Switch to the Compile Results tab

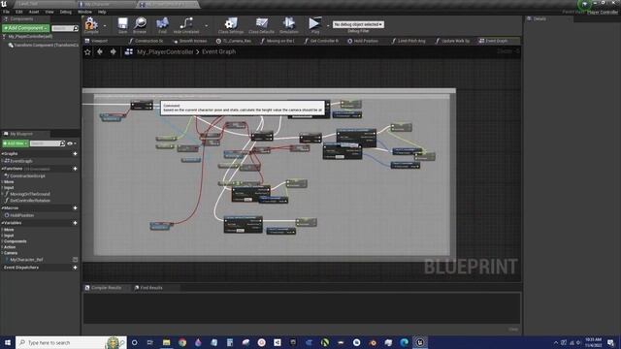tap(106, 288)
